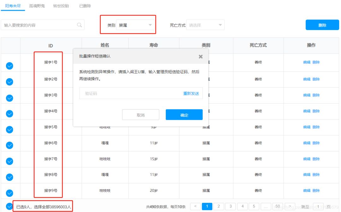Click the blue 删除 button top right

point(322,25)
